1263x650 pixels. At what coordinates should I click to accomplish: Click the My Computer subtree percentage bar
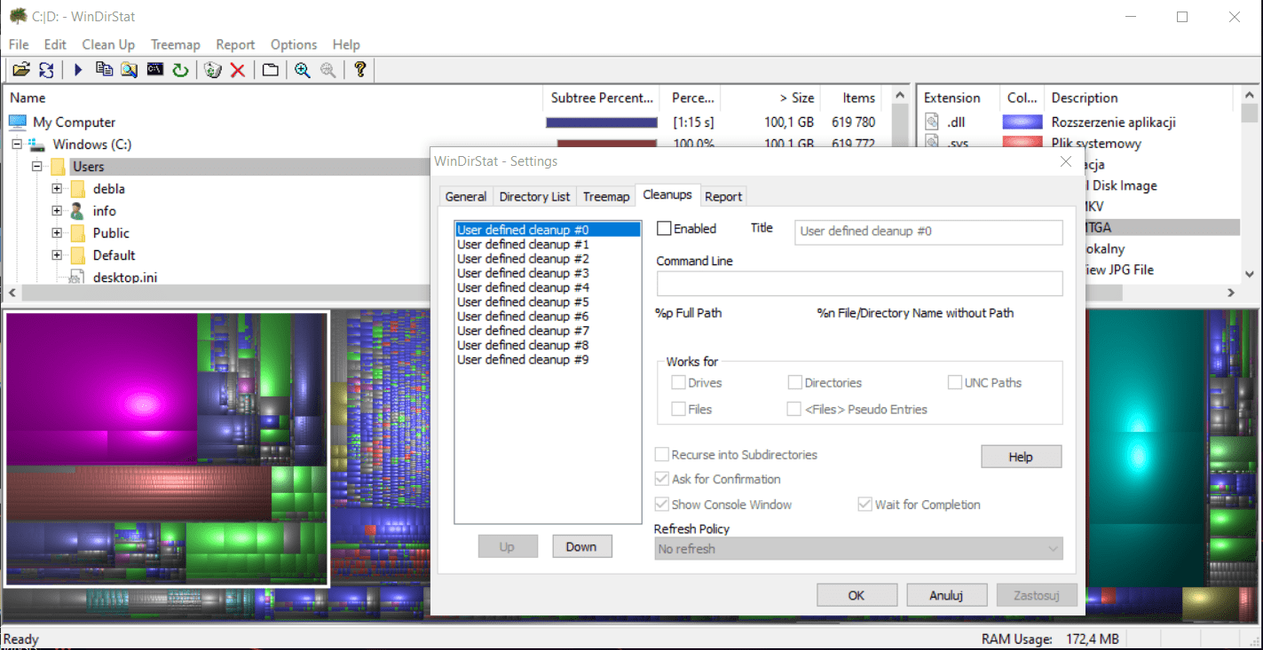click(x=602, y=122)
